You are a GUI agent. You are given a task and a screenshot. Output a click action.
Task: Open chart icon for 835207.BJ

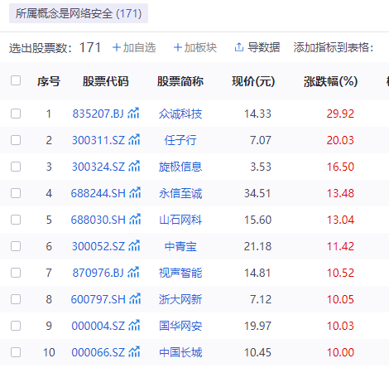[x=133, y=114]
